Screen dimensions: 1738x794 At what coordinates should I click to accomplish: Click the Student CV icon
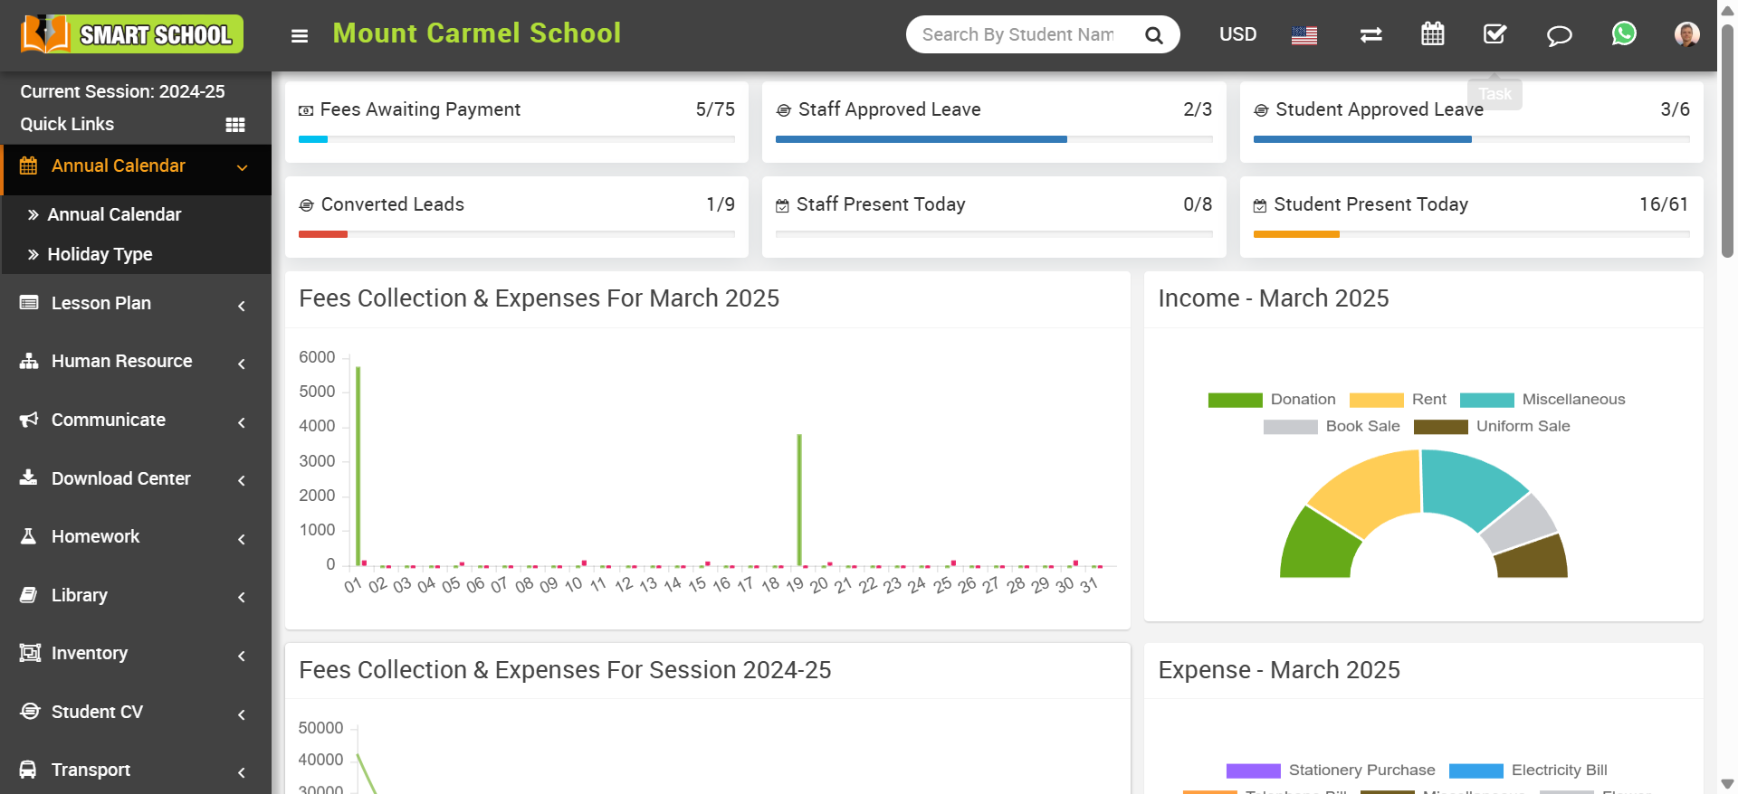click(30, 711)
